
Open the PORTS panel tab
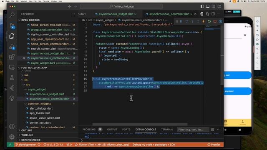126,130
